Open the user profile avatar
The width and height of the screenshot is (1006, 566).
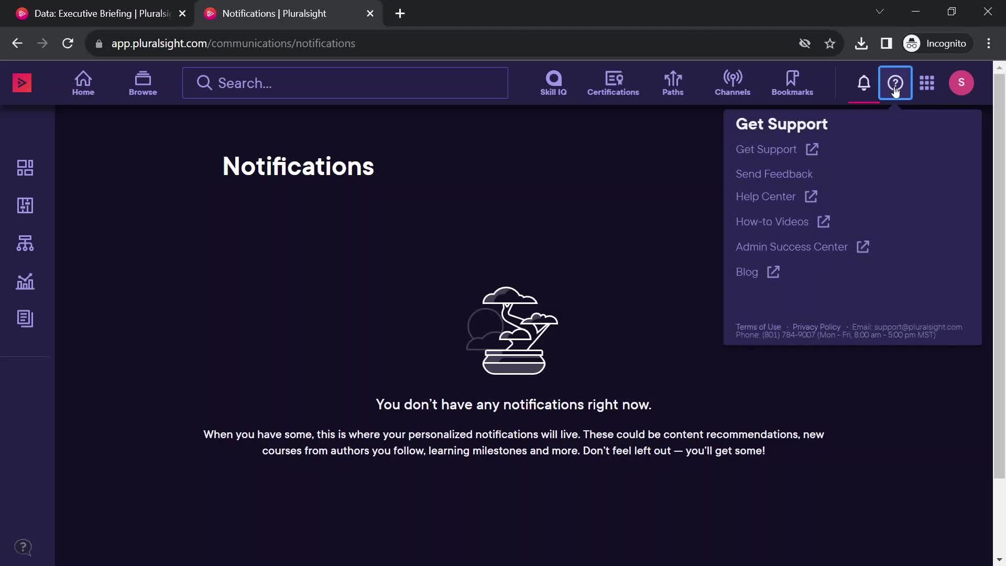(x=961, y=82)
